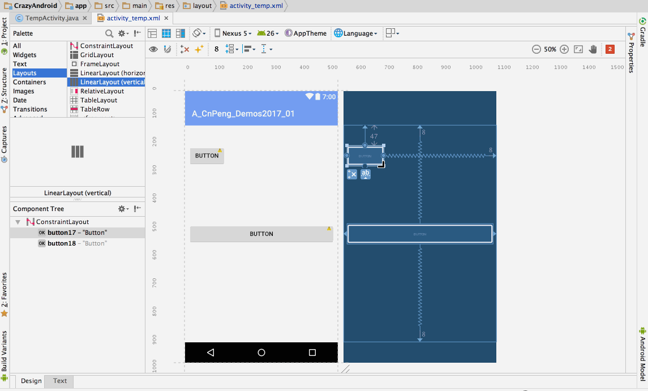Toggle Show Constraints eye icon
Viewport: 648px width, 391px height.
pyautogui.click(x=153, y=49)
